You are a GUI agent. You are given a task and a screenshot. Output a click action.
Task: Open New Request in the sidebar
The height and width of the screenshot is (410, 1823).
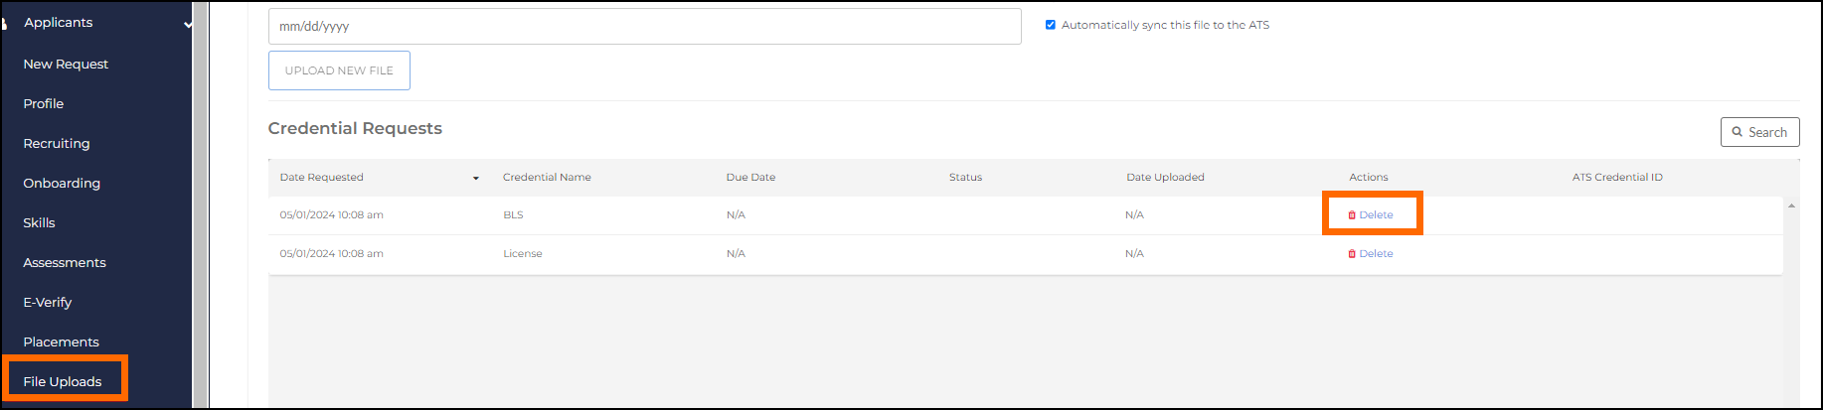click(x=66, y=64)
